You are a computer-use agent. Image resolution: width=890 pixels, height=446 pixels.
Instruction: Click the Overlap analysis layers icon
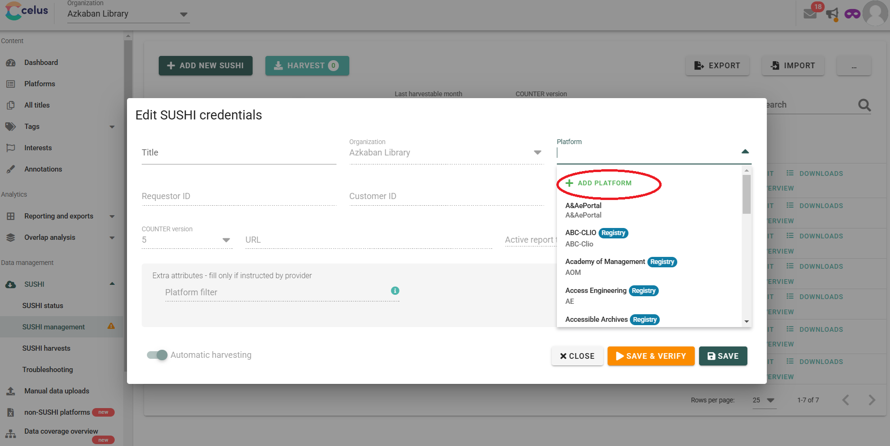click(x=11, y=237)
